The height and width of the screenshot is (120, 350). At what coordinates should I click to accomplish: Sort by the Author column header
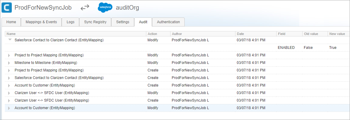pos(203,34)
